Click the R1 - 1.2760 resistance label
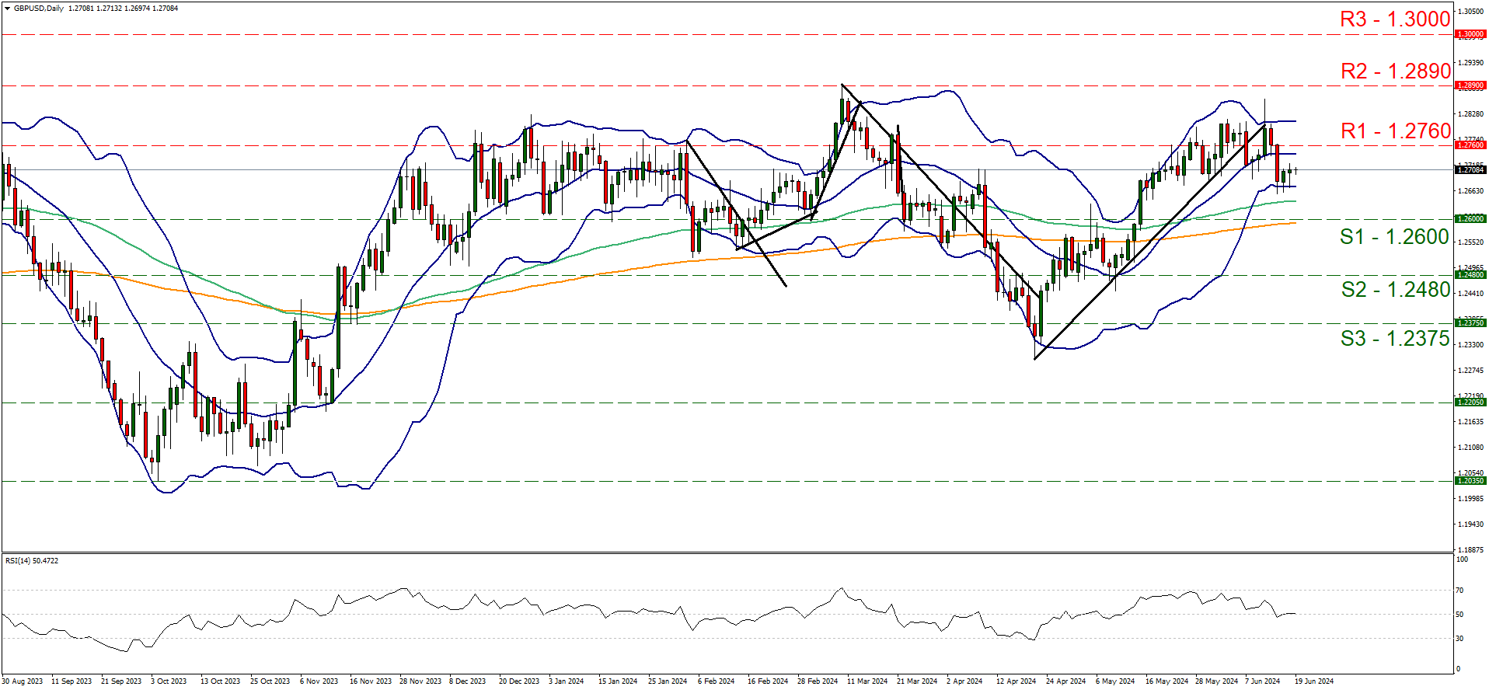 pyautogui.click(x=1395, y=131)
